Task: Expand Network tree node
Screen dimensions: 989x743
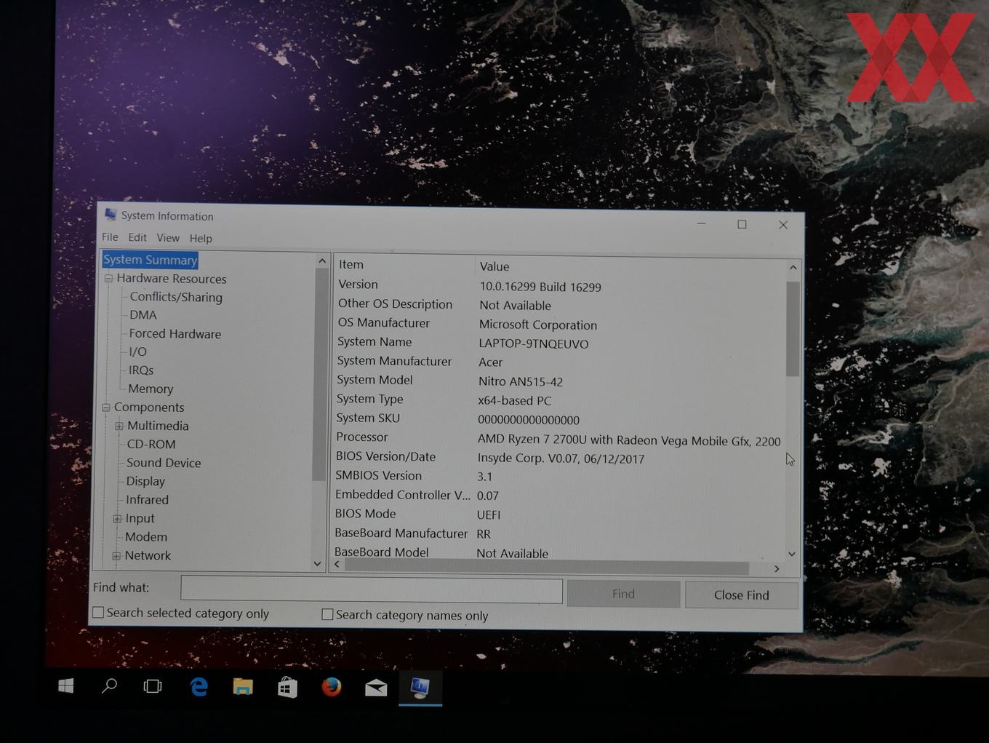Action: [116, 555]
